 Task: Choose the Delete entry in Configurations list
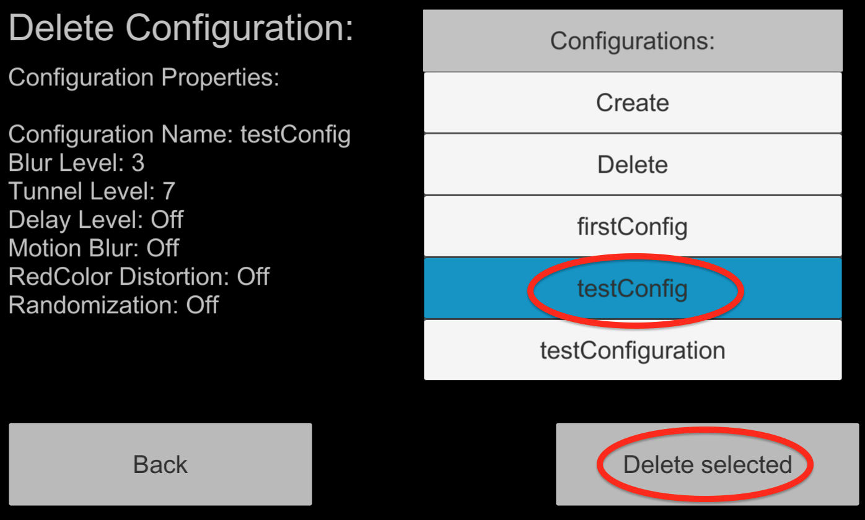point(633,165)
